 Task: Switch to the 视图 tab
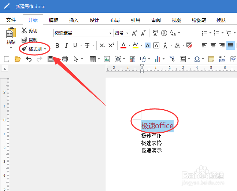point(177,20)
